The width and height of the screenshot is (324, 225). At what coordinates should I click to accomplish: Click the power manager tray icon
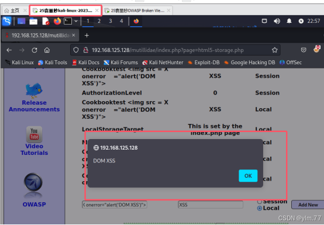click(x=301, y=21)
